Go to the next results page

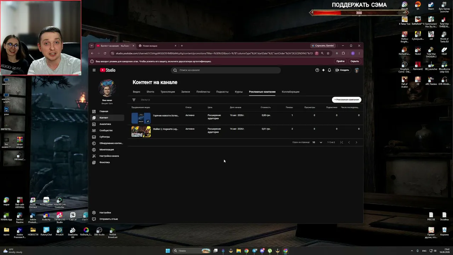356,142
